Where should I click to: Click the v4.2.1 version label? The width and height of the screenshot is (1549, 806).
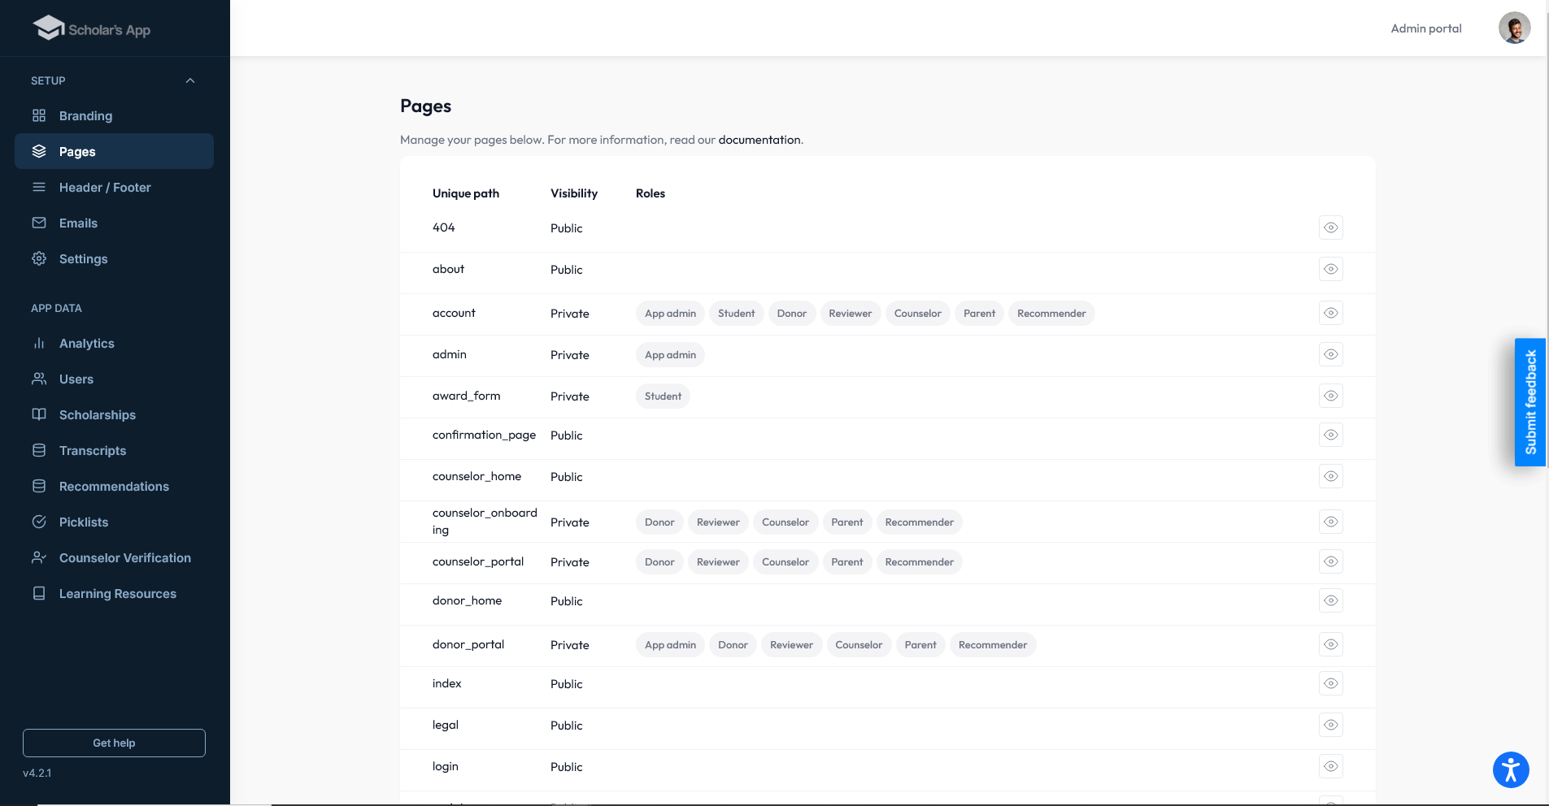point(37,773)
